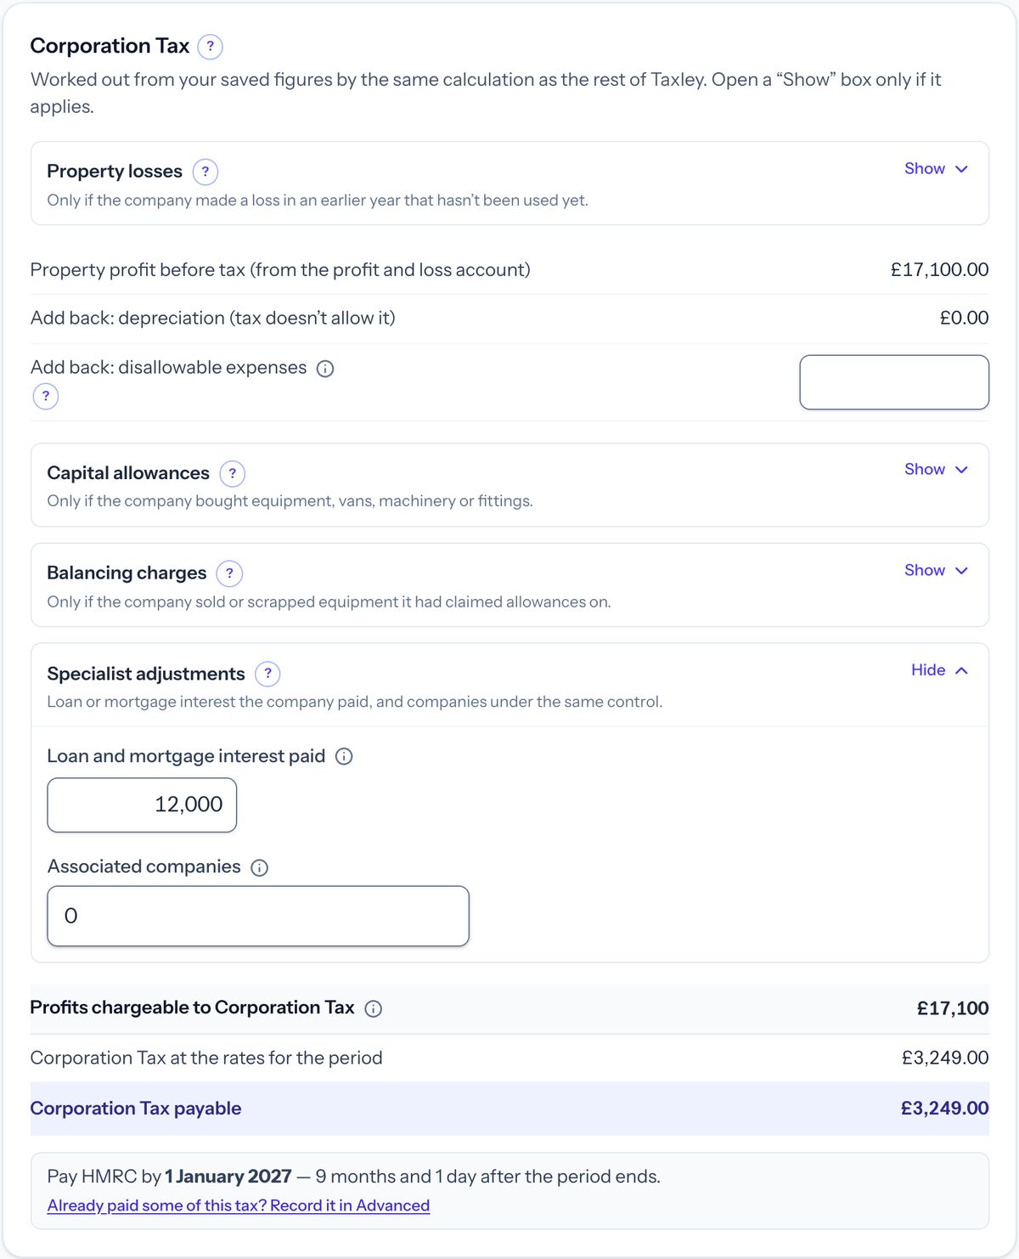
Task: Click the Property losses heading
Action: [x=115, y=172]
